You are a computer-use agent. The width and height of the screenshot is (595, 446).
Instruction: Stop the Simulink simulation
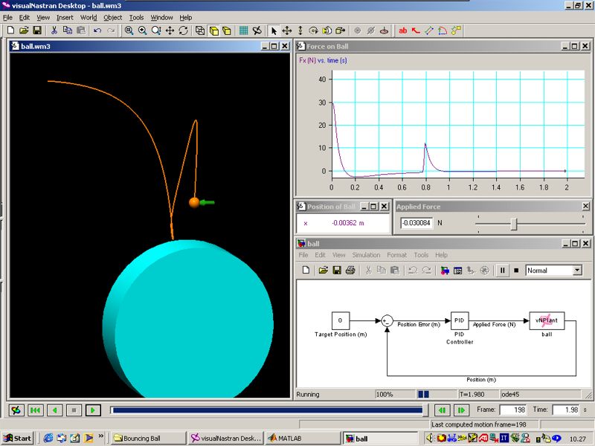516,271
